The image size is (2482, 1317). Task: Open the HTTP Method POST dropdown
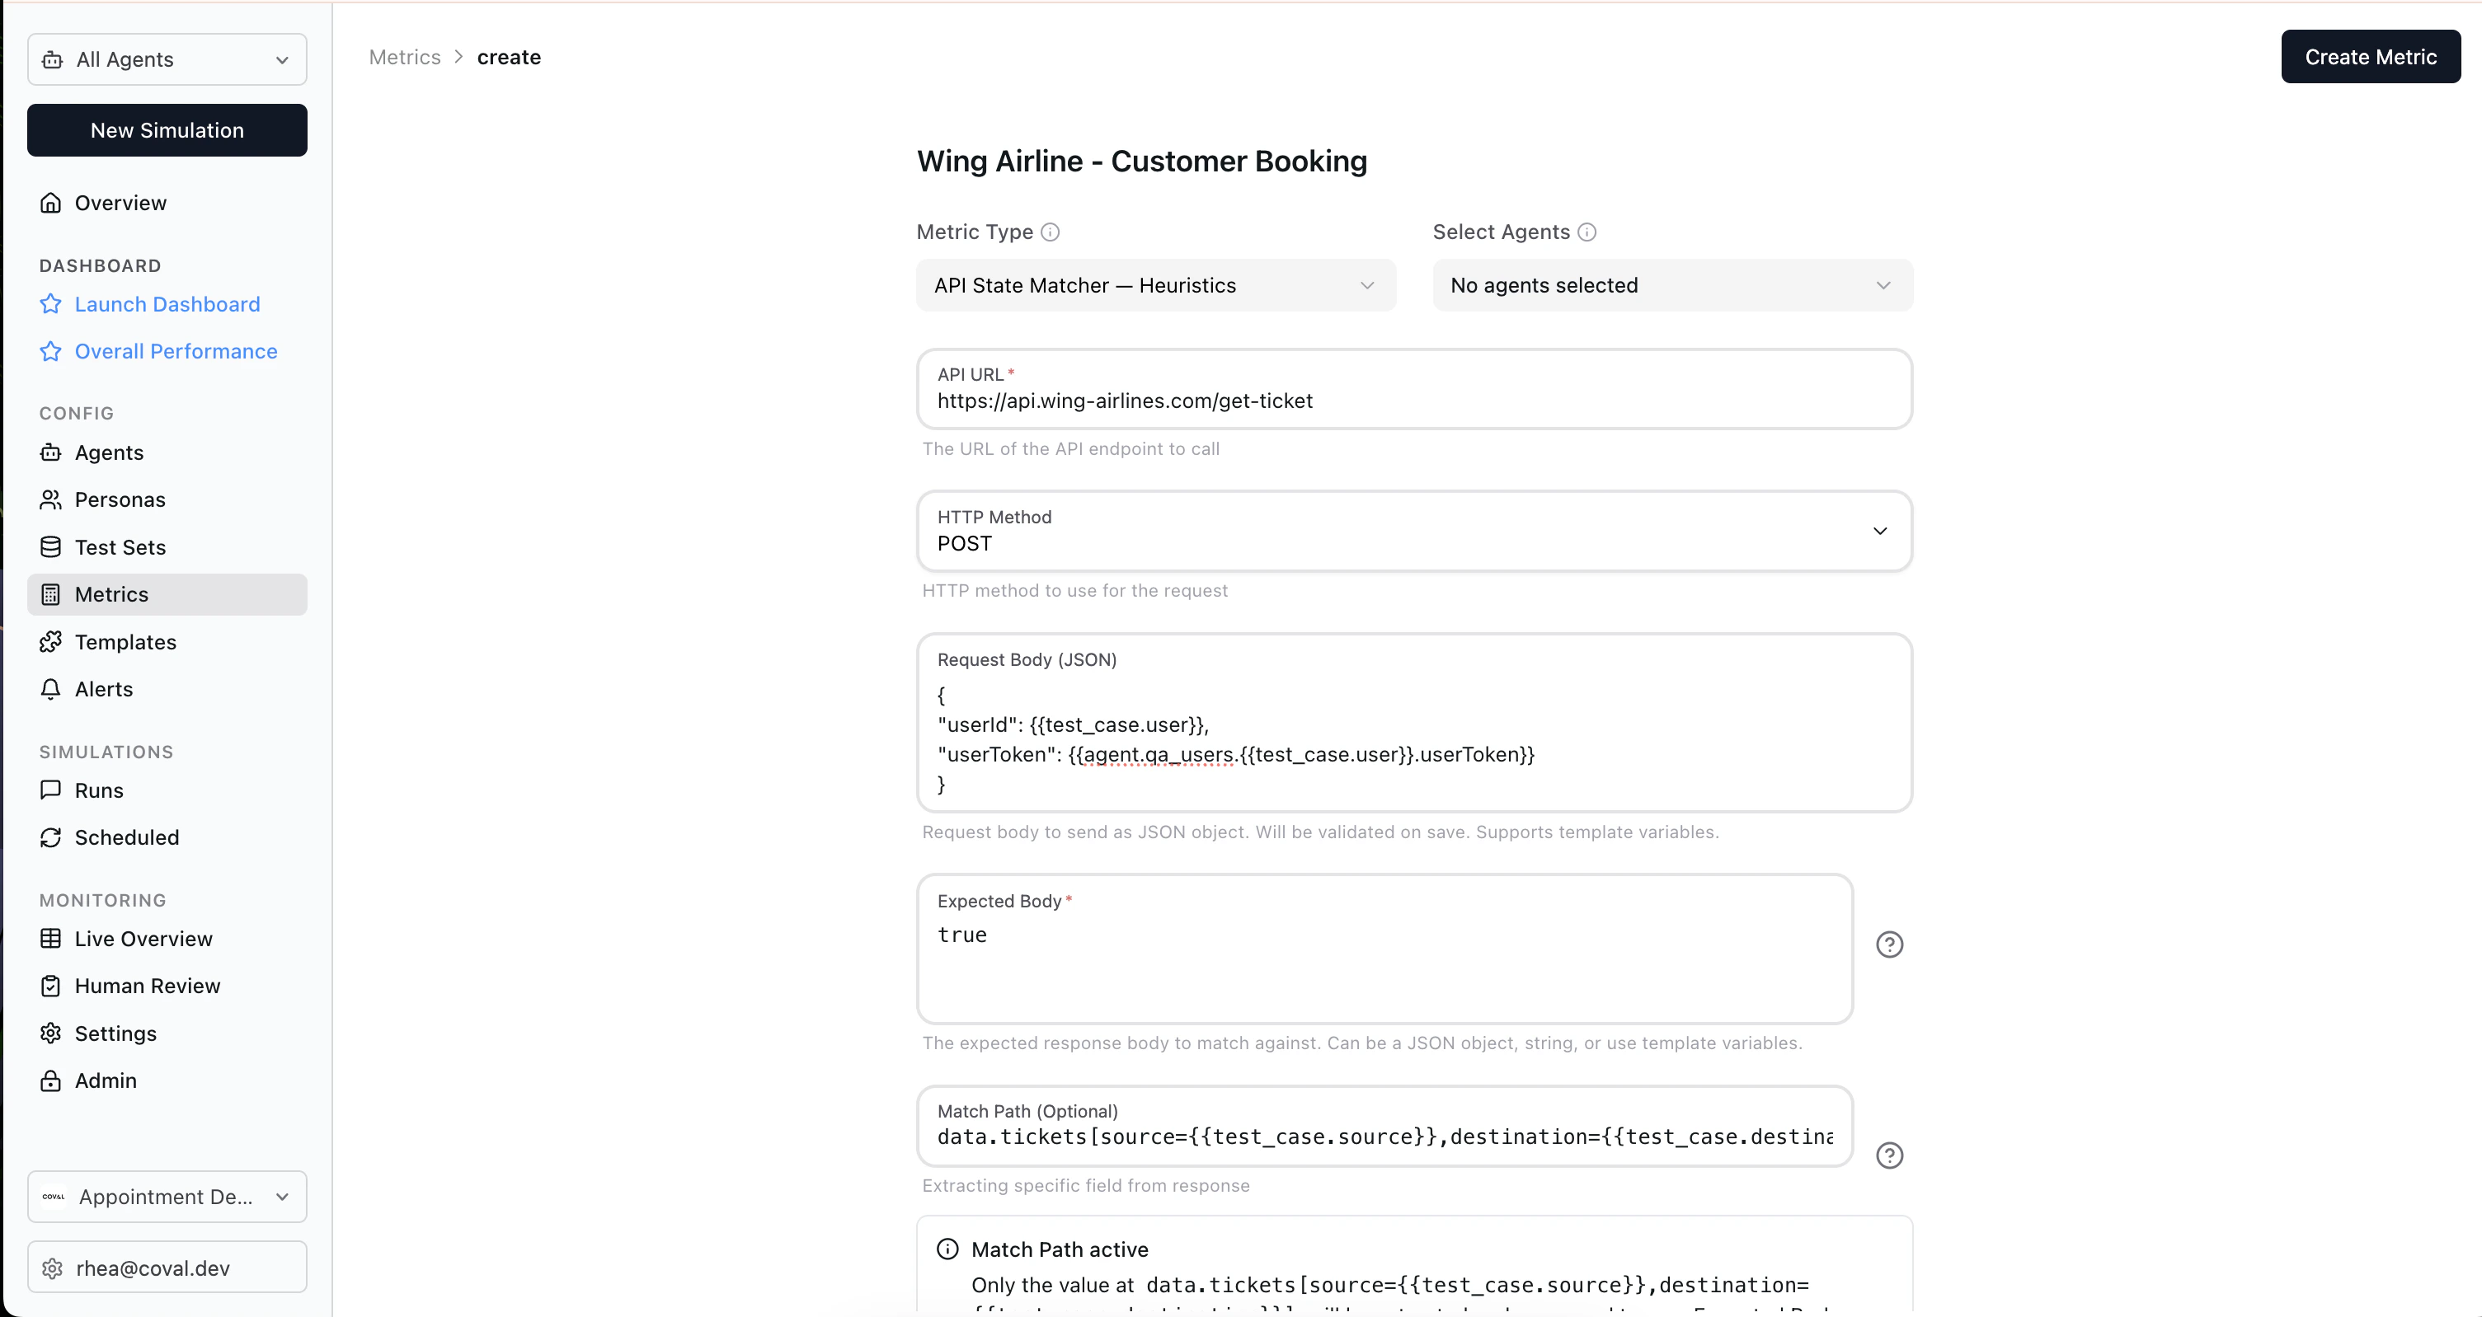pyautogui.click(x=1413, y=532)
